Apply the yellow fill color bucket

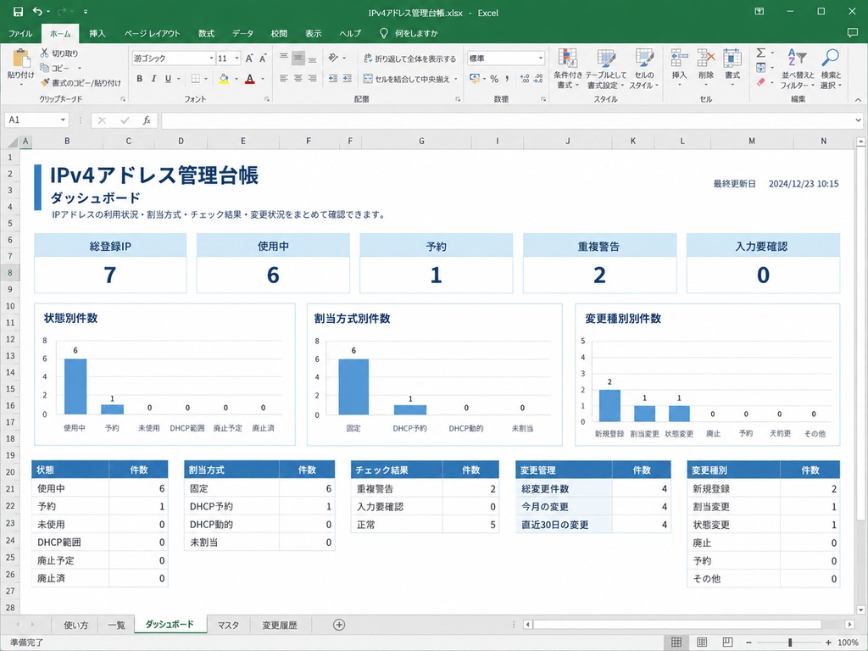click(x=224, y=79)
